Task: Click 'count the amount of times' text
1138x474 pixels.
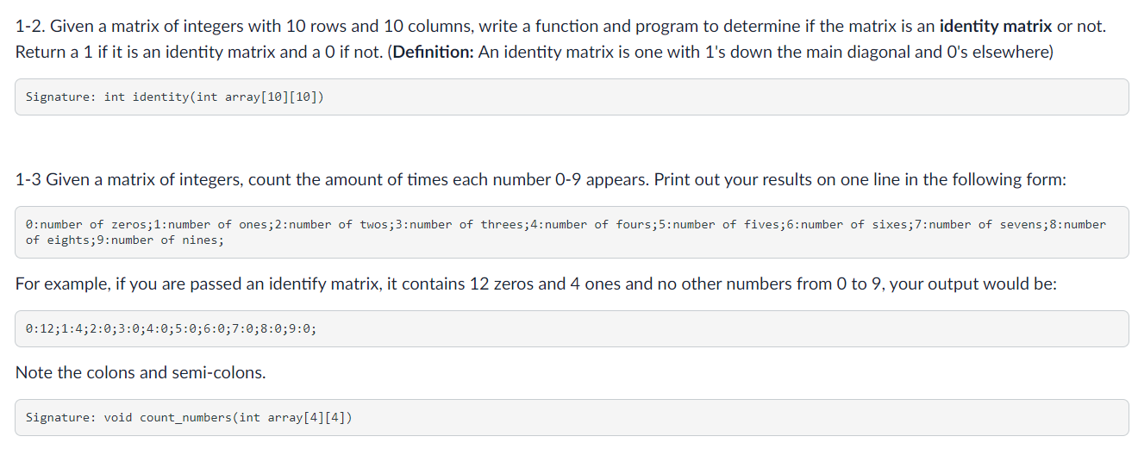Action: pos(372,179)
